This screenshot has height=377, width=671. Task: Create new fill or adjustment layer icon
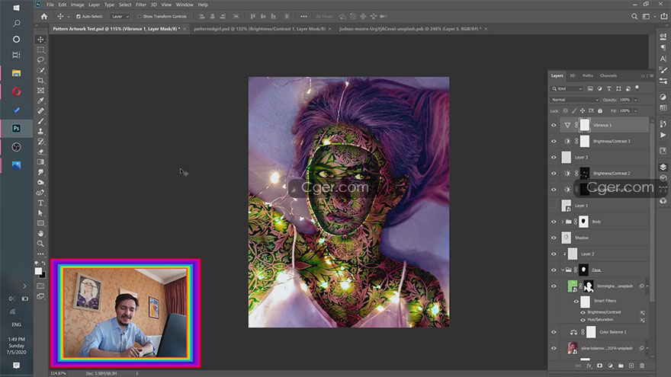point(610,366)
